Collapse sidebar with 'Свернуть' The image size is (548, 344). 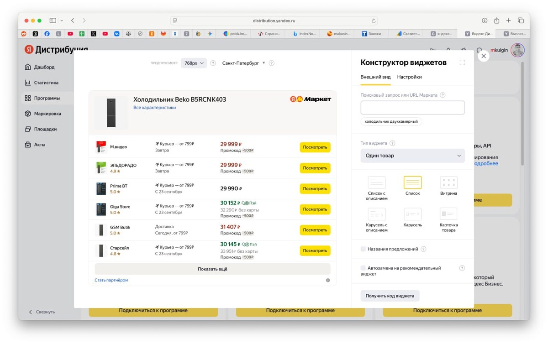click(42, 312)
